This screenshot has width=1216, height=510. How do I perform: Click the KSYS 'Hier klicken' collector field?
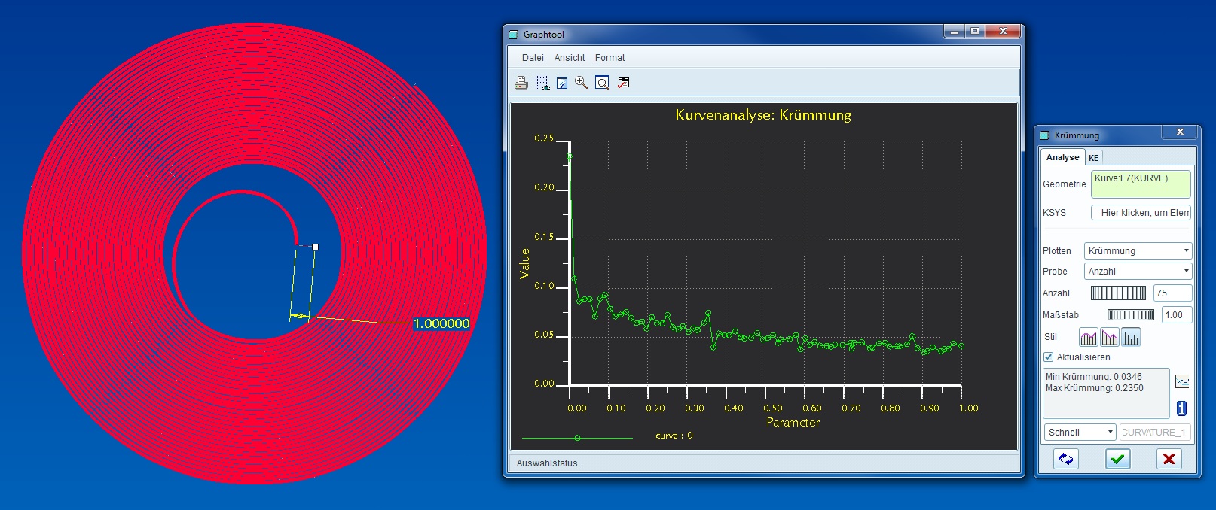click(1141, 213)
